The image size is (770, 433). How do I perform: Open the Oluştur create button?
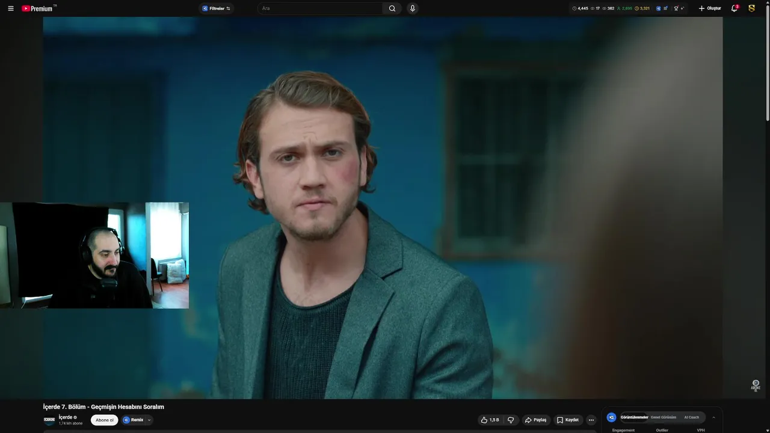709,8
